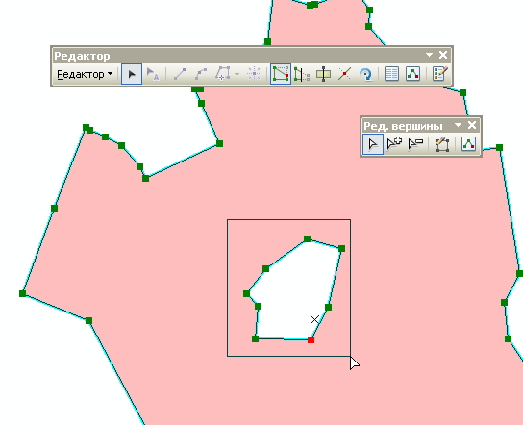Click the Finish Sketch button
The width and height of the screenshot is (523, 425).
442,144
